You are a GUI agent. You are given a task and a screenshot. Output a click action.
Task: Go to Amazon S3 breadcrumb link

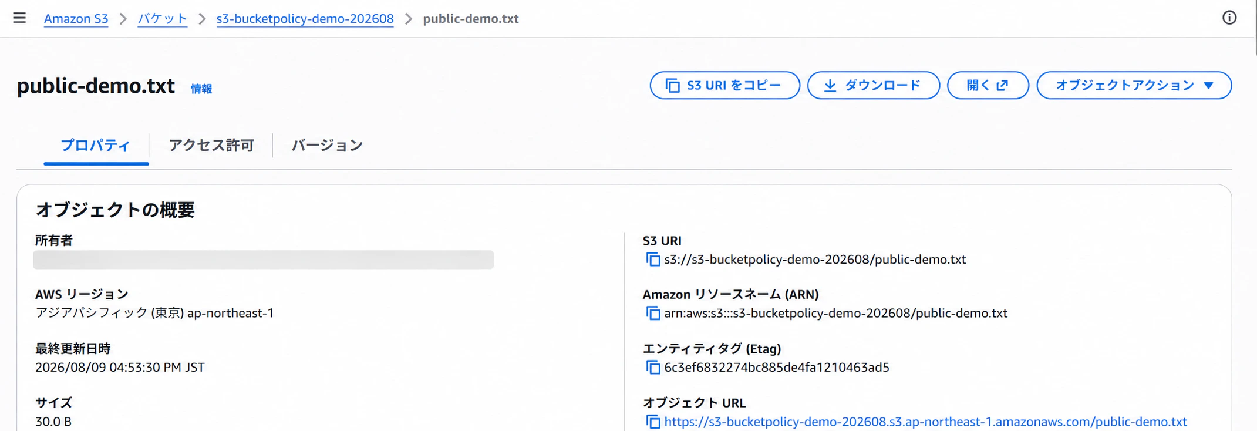[x=76, y=19]
